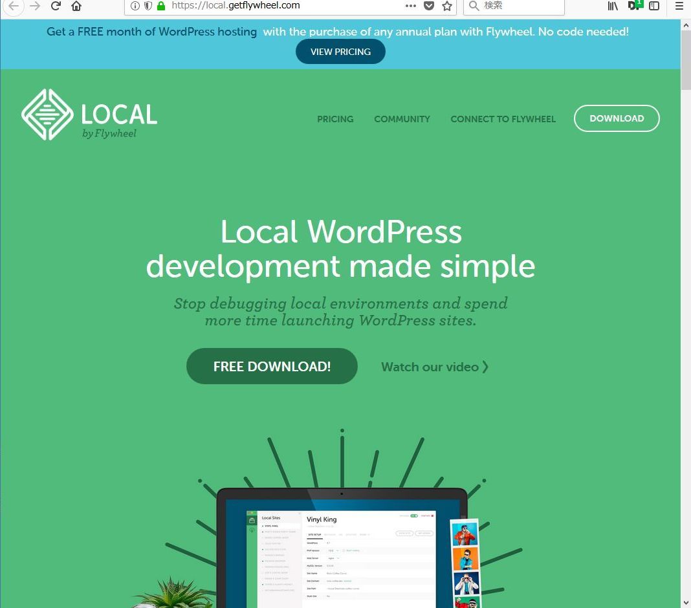Viewport: 691px width, 608px height.
Task: Open the Firefox hamburger menu
Action: coord(679,6)
